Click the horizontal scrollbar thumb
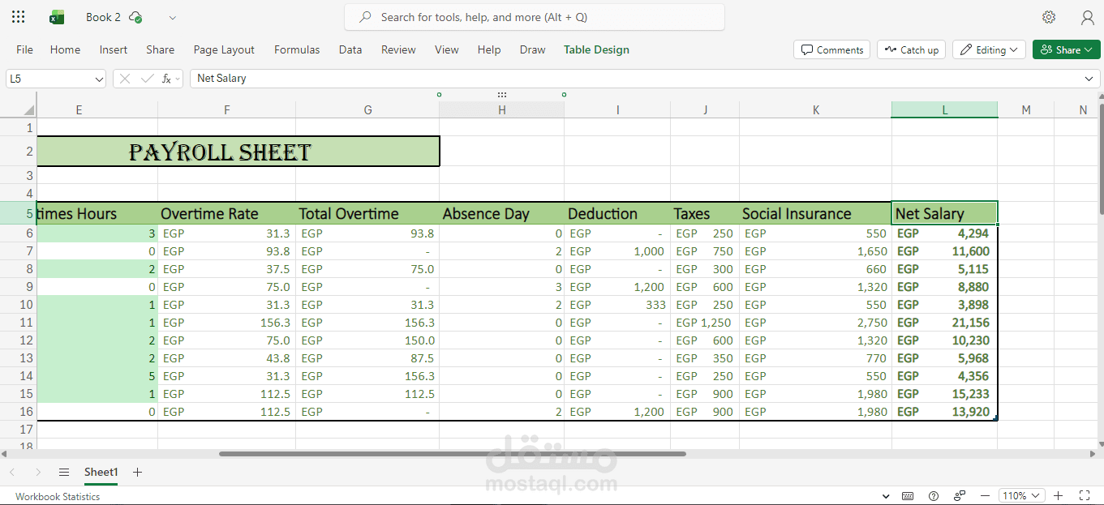This screenshot has height=505, width=1104. point(453,454)
